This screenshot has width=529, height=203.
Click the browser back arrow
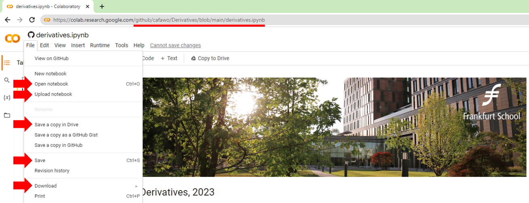pyautogui.click(x=7, y=20)
